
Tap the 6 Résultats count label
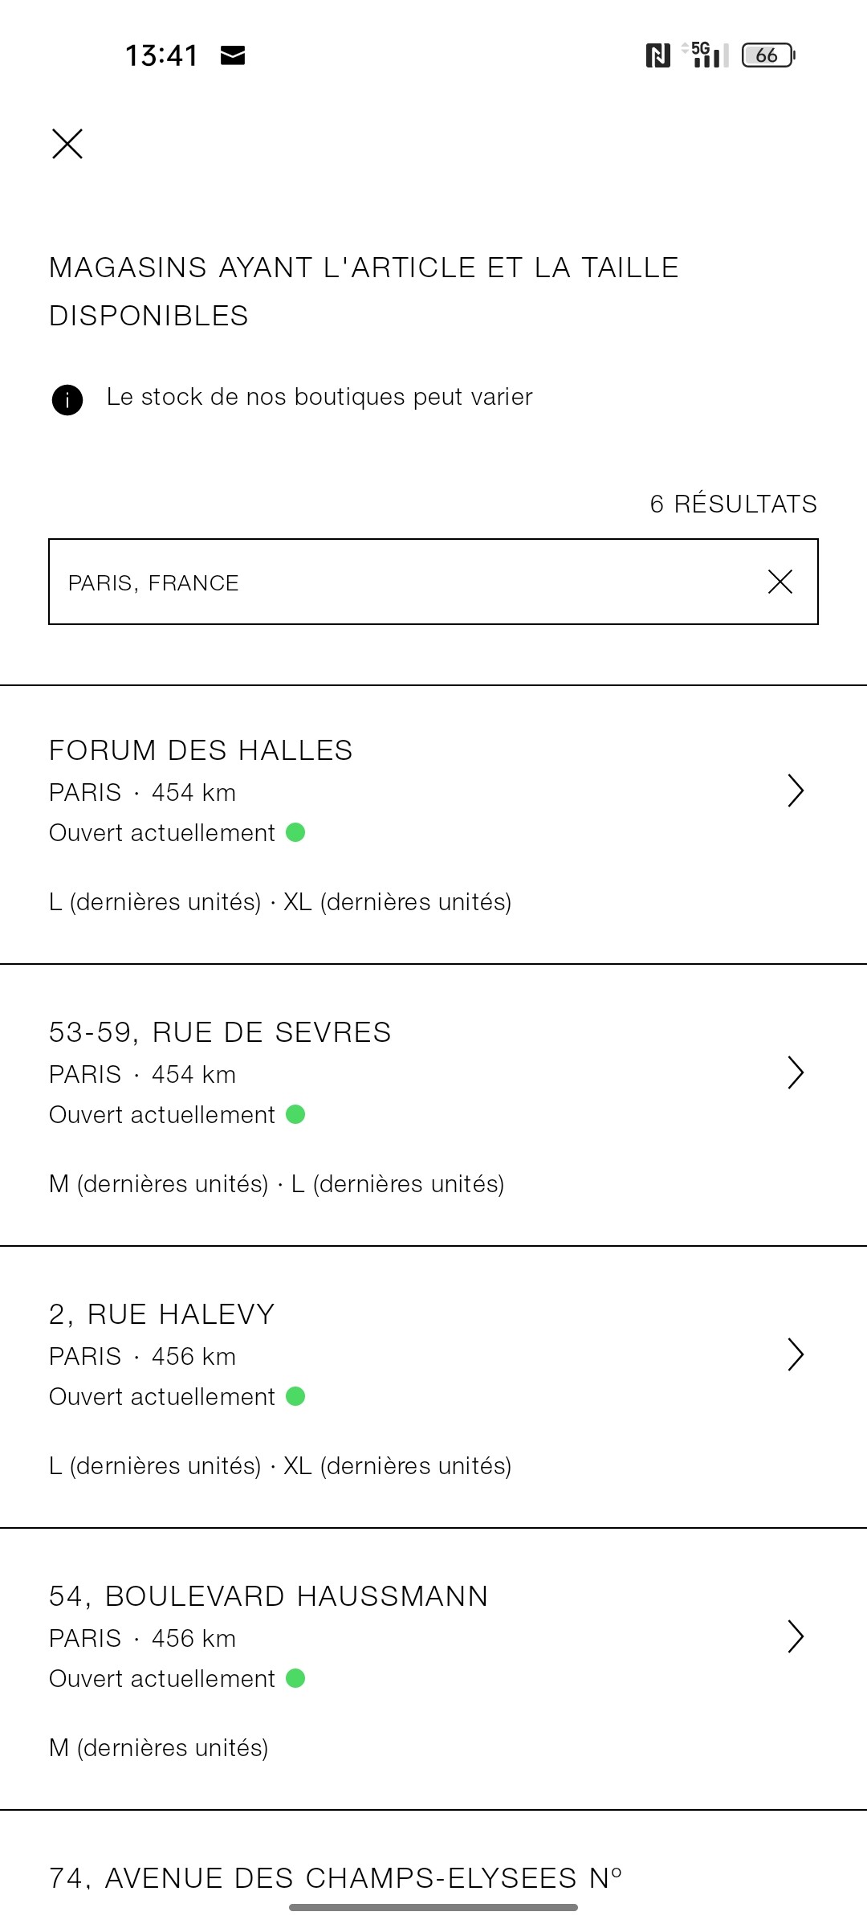(x=733, y=504)
